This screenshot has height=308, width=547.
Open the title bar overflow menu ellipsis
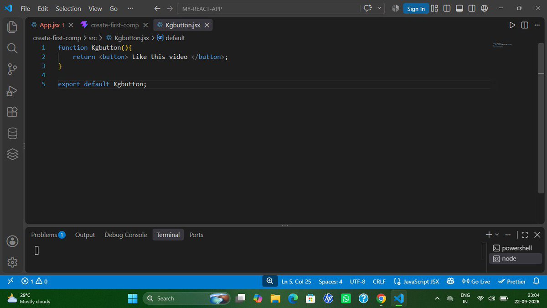pos(130,8)
